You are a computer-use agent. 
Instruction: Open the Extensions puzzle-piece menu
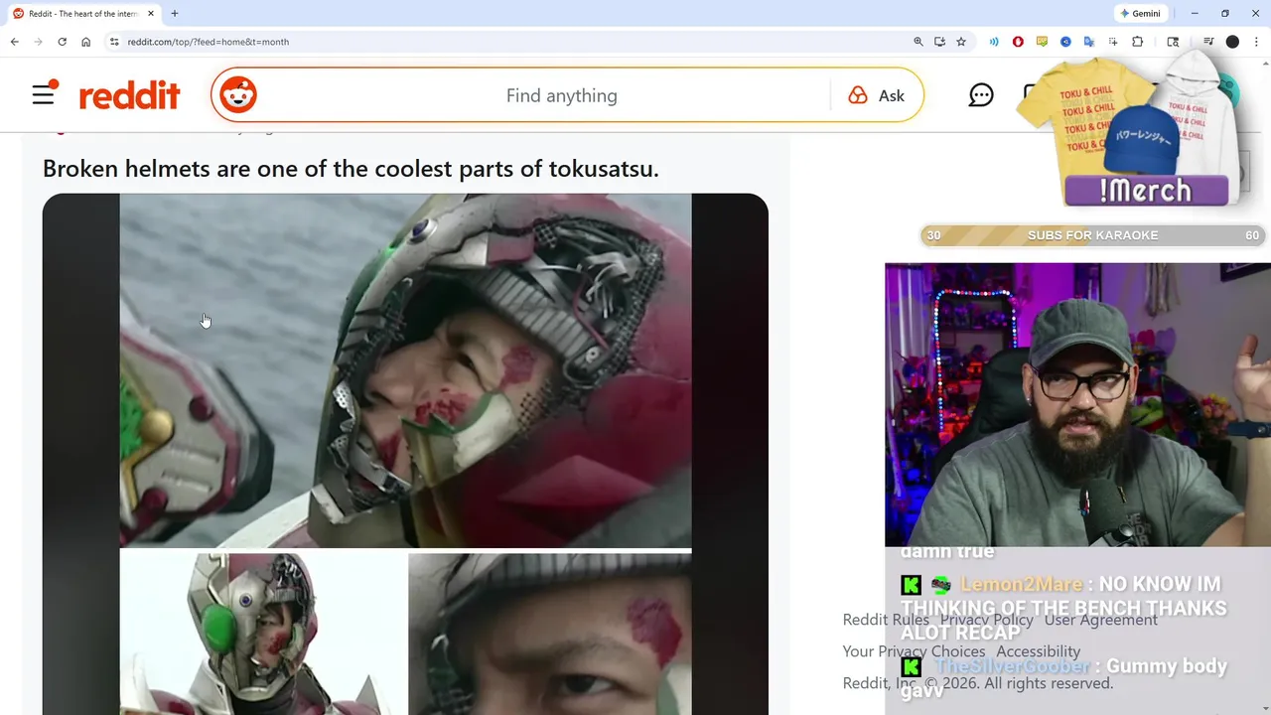pyautogui.click(x=1138, y=42)
